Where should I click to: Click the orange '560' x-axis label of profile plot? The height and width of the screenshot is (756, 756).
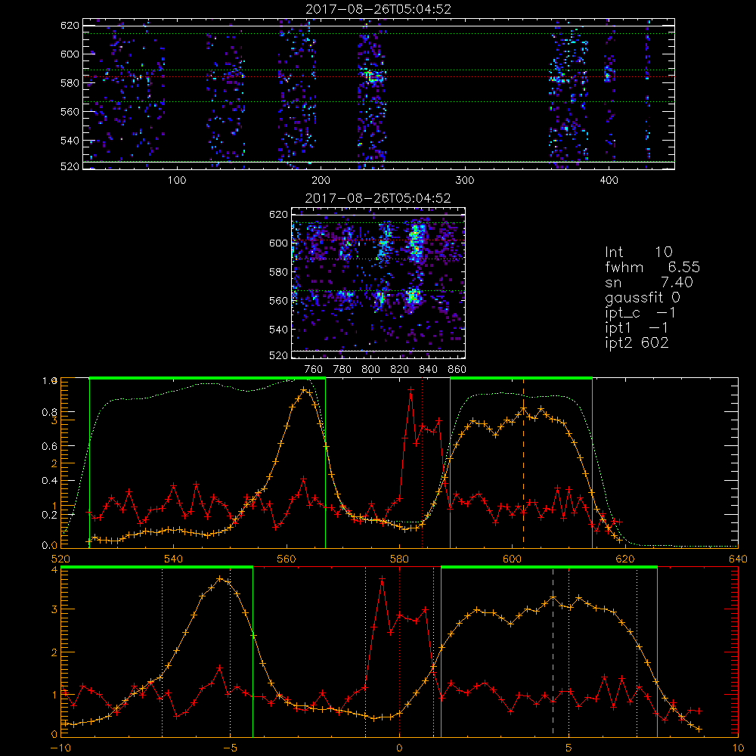click(x=287, y=559)
